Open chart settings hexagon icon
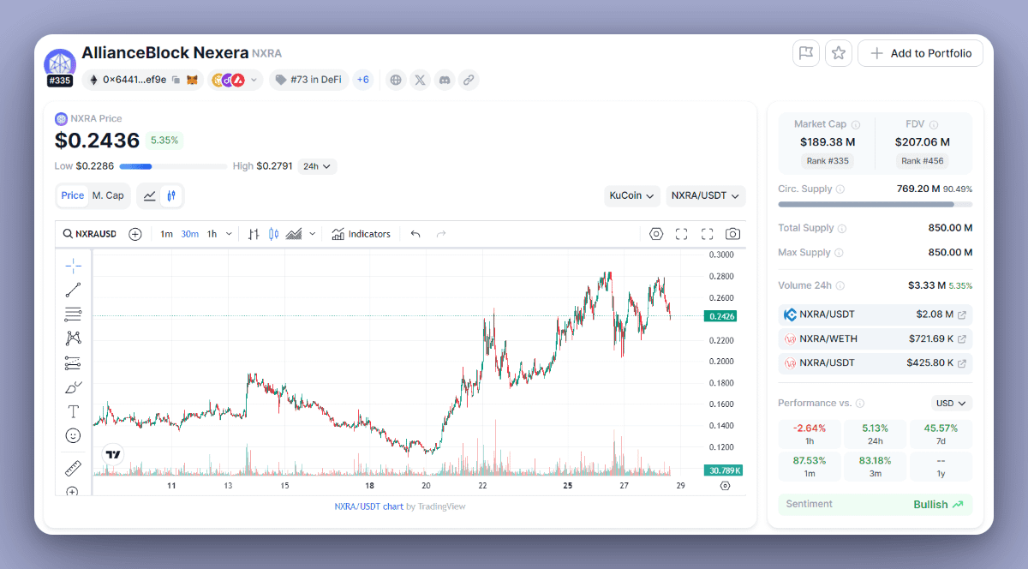 coord(656,234)
